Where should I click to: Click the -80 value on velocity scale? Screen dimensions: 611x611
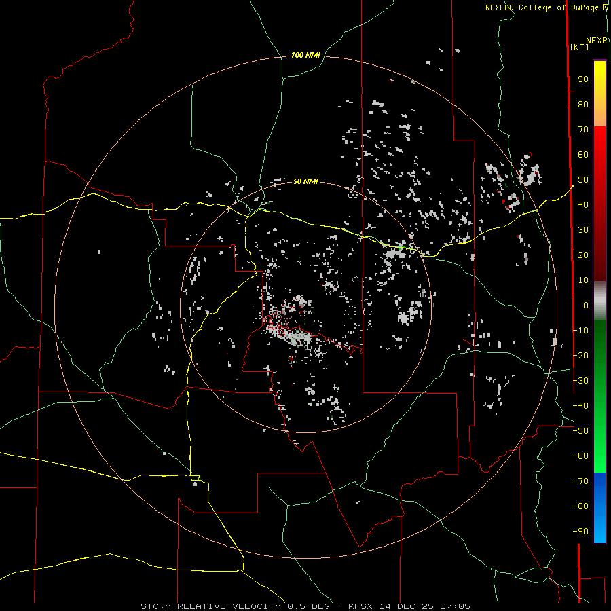pyautogui.click(x=580, y=506)
